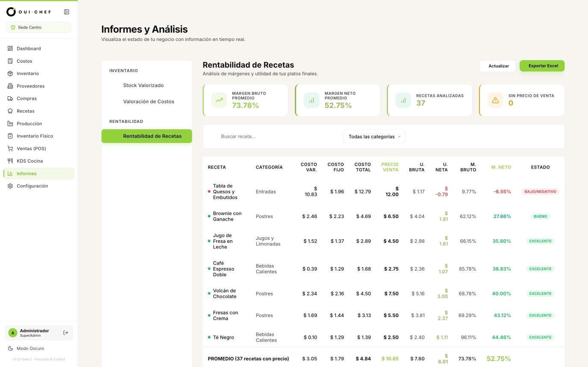Click the logout icon beside Administrador
The image size is (588, 367).
(x=65, y=333)
